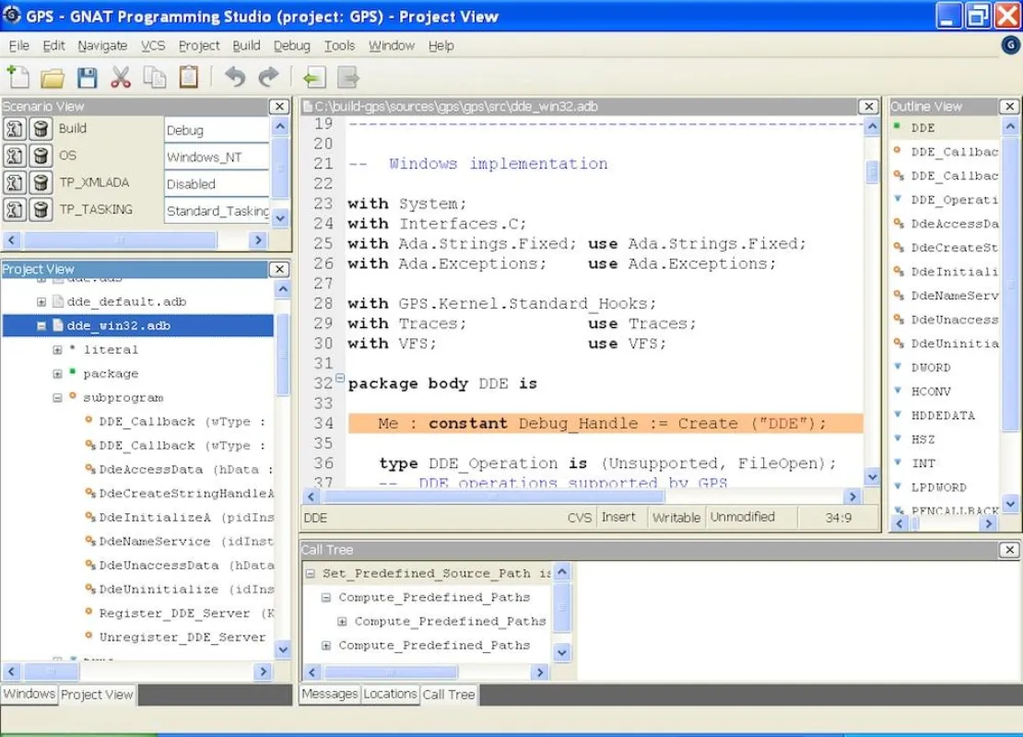Open the VCS menu
Image resolution: width=1023 pixels, height=737 pixels.
point(153,46)
